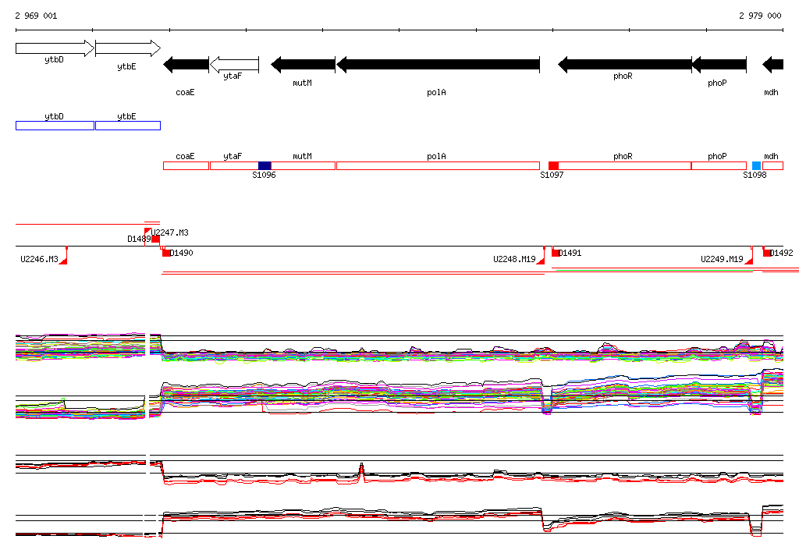Select the white ytbE gene arrow

point(128,48)
